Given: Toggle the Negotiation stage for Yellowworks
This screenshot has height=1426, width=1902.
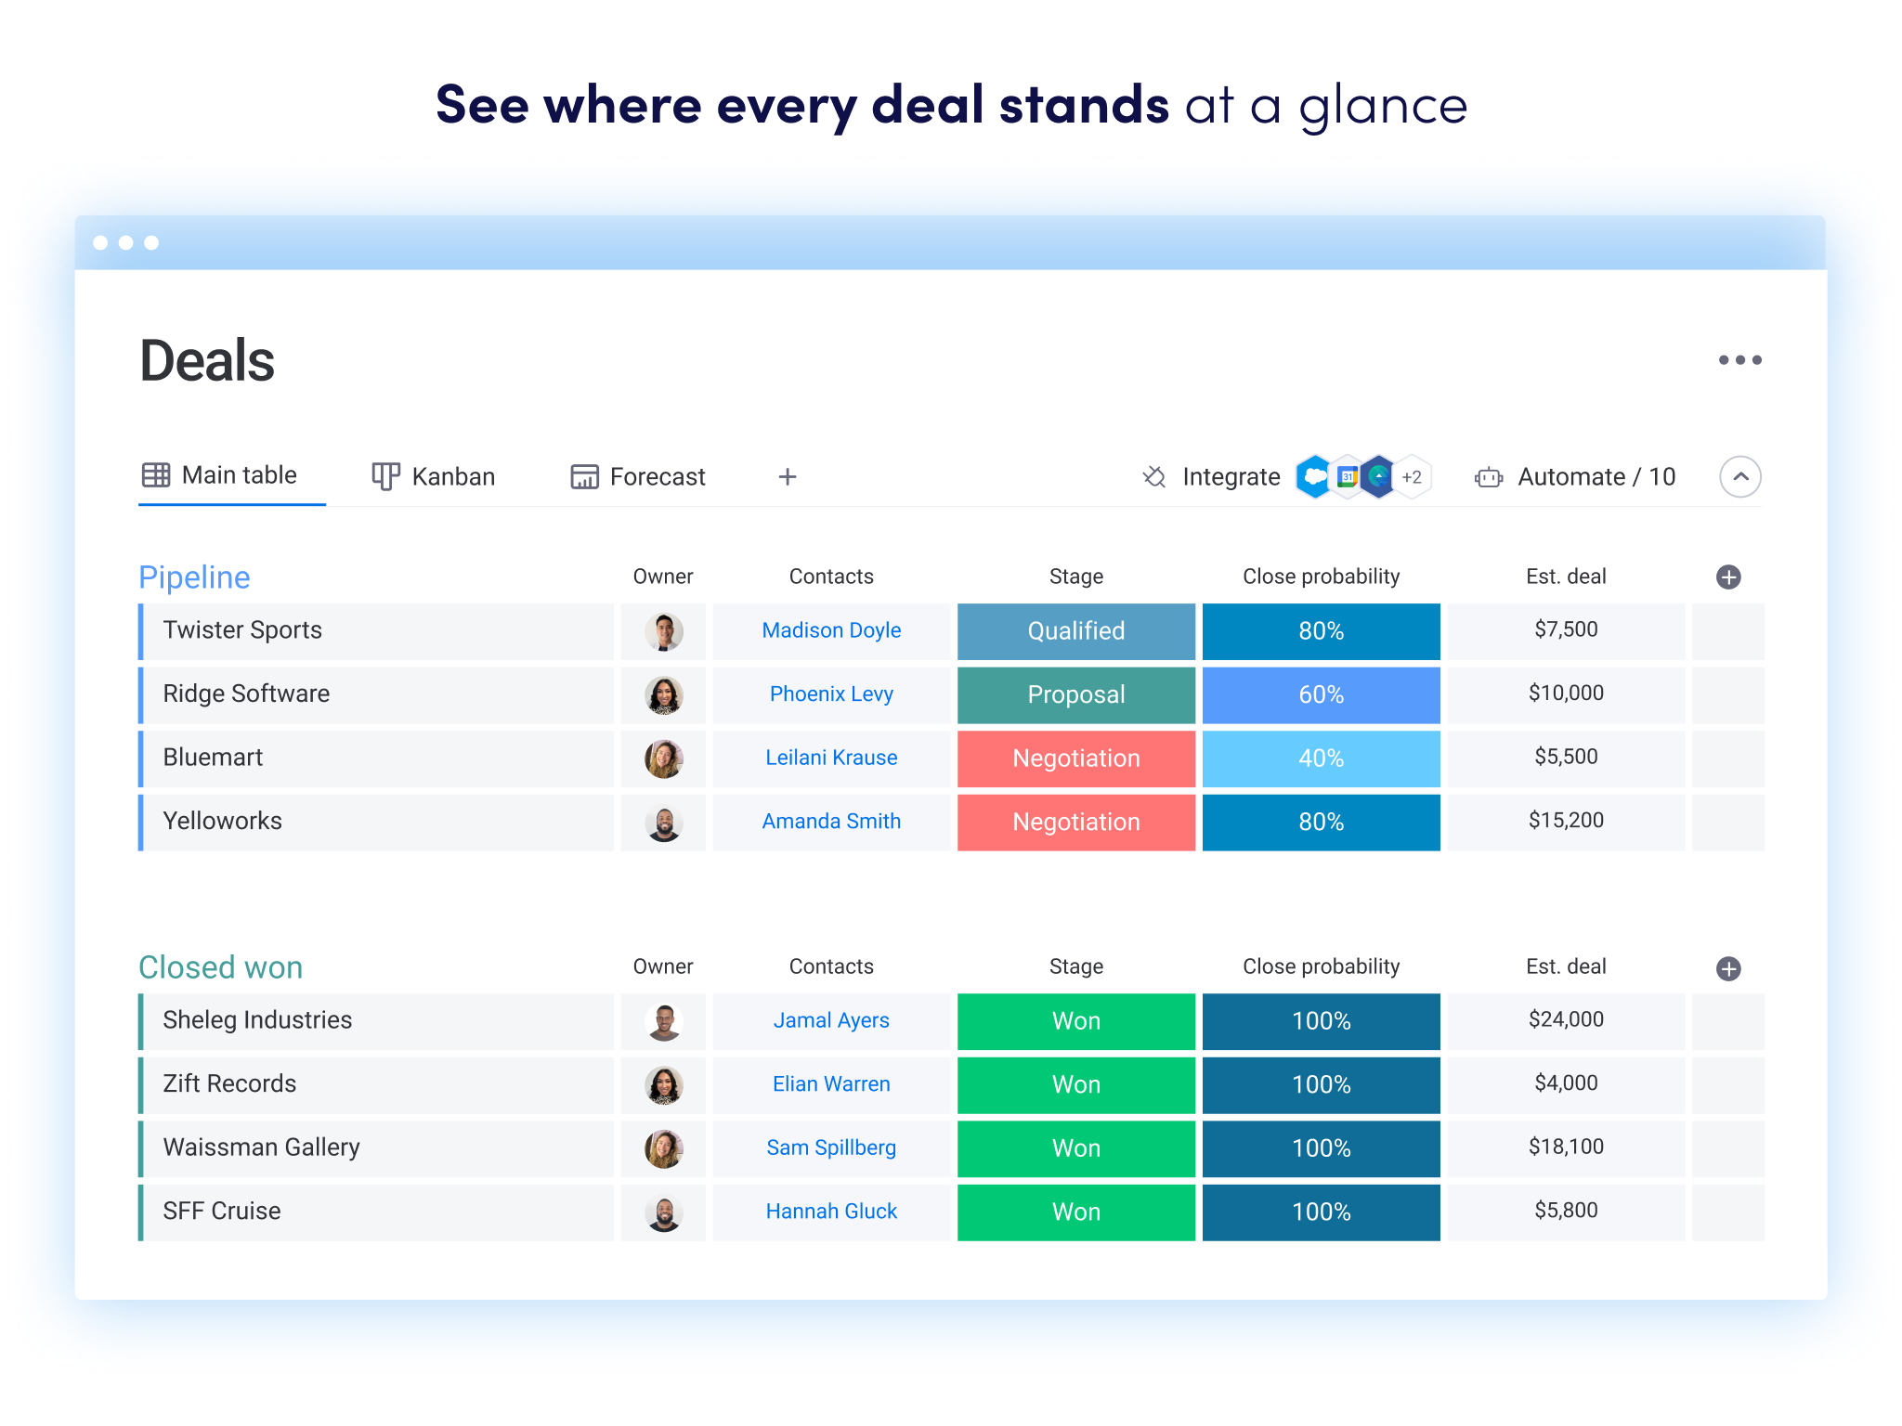Looking at the screenshot, I should [x=1076, y=821].
